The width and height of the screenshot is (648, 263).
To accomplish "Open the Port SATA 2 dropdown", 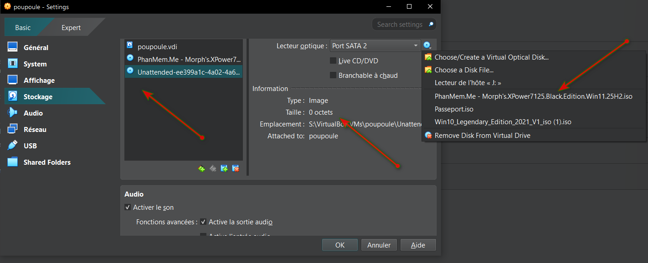I will click(x=375, y=46).
